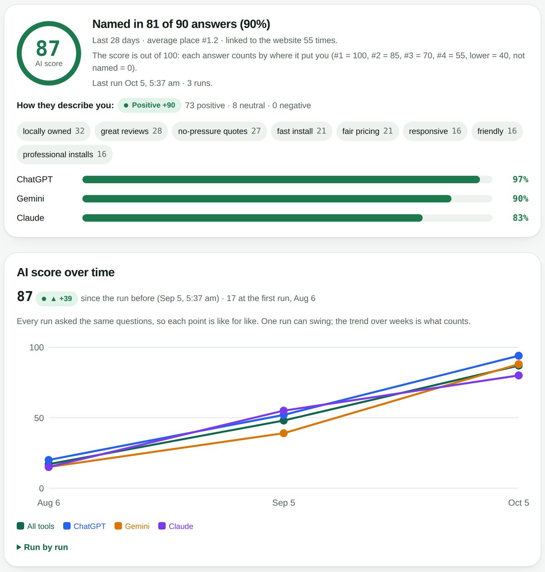
Task: Click the blue ChatGPT data point at Oct 5
Action: [519, 356]
